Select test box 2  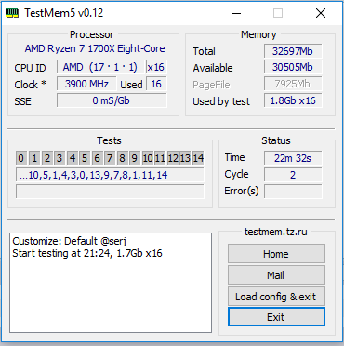[x=47, y=158]
